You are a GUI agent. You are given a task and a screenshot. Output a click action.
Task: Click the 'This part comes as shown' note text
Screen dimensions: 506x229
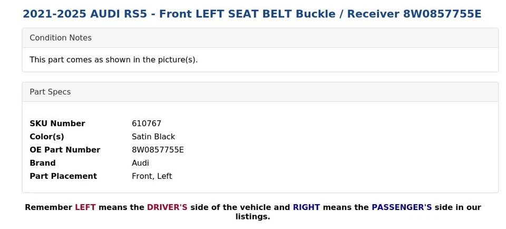click(x=113, y=60)
